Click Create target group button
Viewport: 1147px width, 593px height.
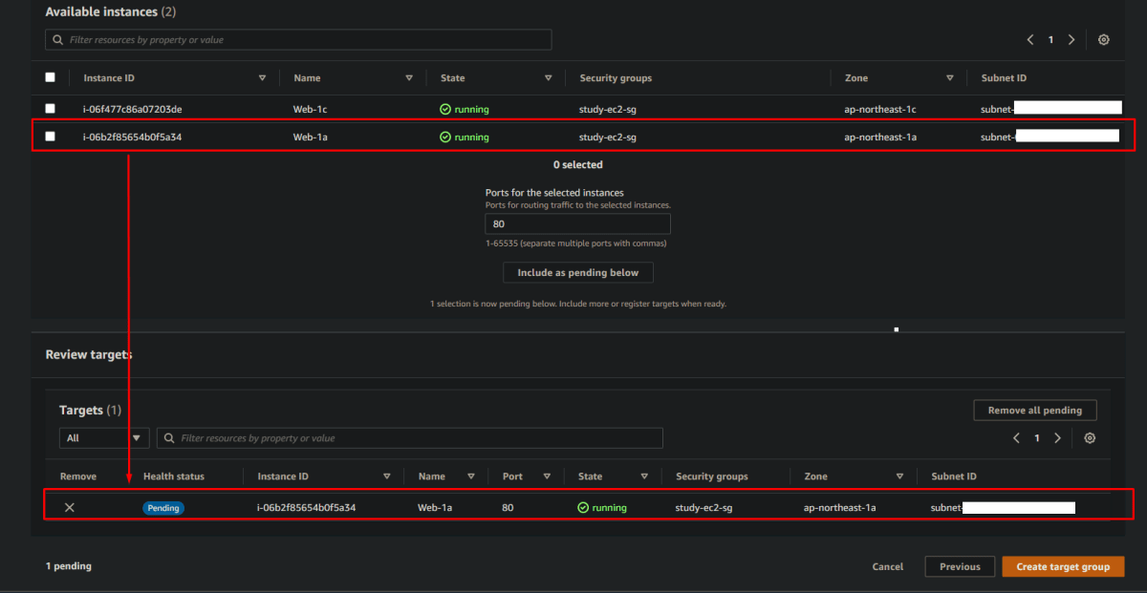point(1063,566)
